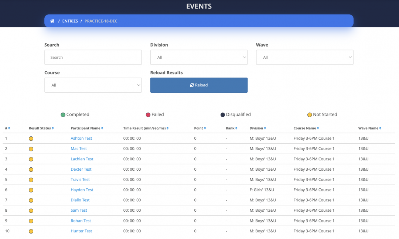The height and width of the screenshot is (239, 399).
Task: Click Hunter Test's 13&U wave cell
Action: coord(364,231)
